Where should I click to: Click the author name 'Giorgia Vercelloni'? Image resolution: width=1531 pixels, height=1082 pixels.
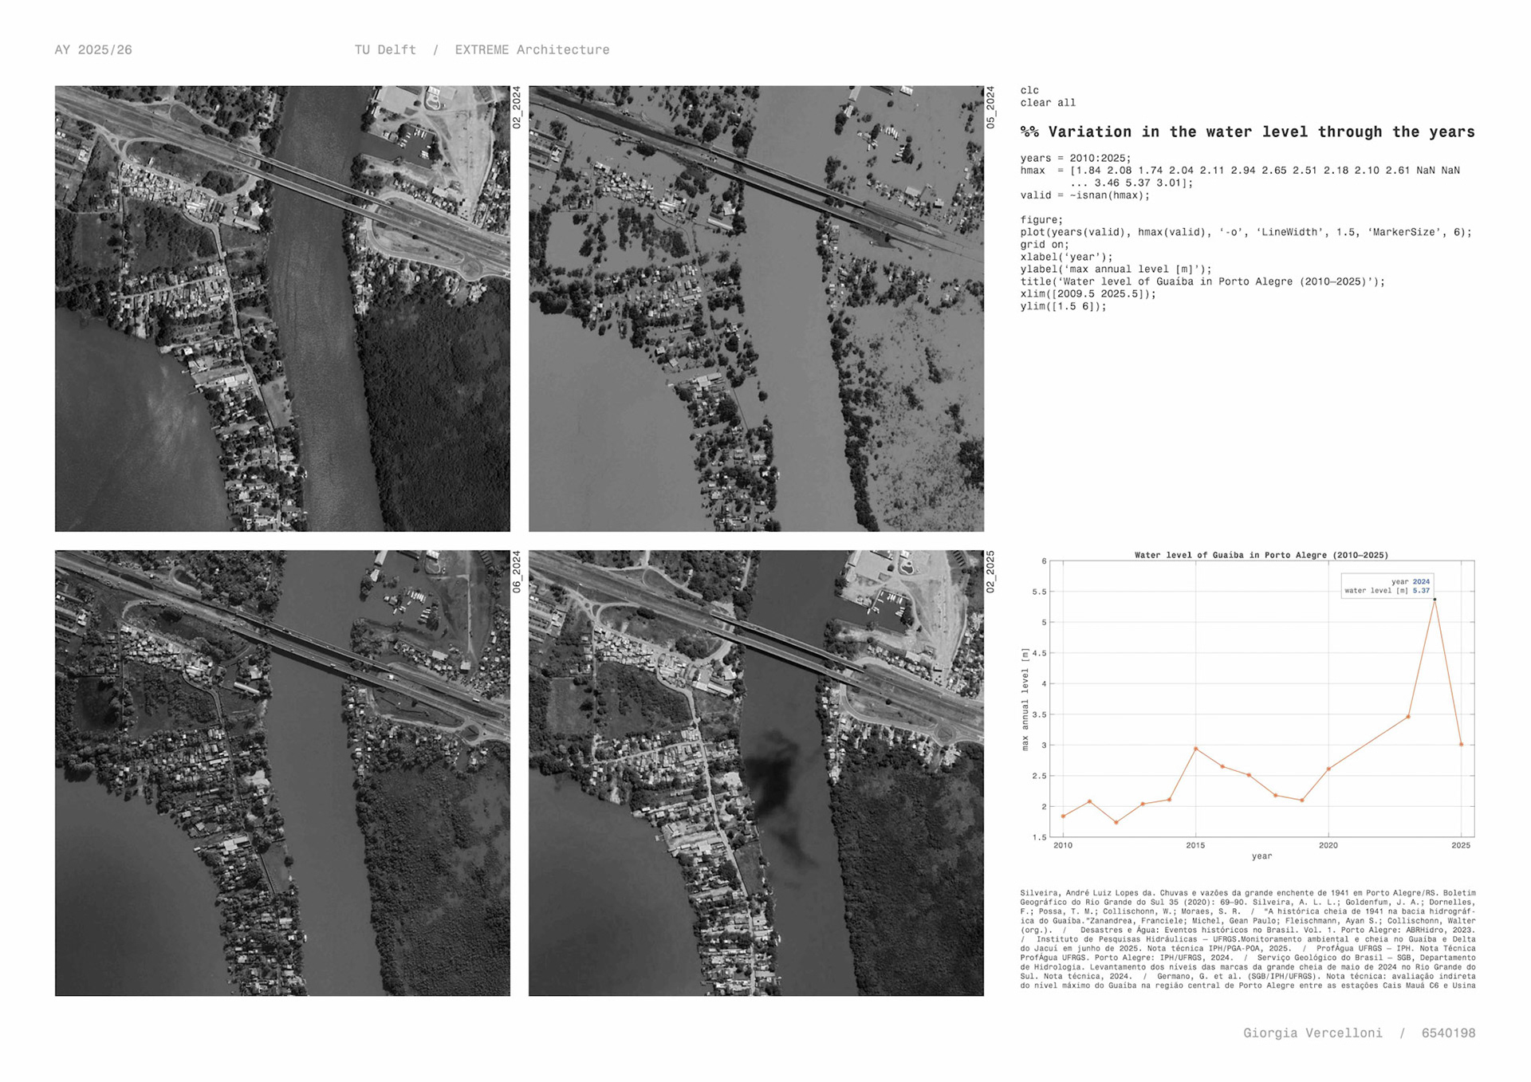click(x=1313, y=1033)
